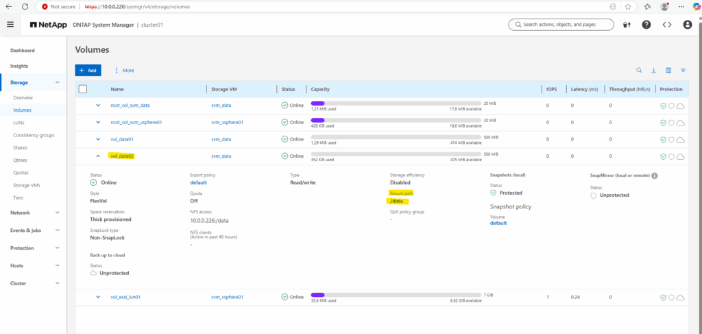Expand the Network menu section

[58, 213]
